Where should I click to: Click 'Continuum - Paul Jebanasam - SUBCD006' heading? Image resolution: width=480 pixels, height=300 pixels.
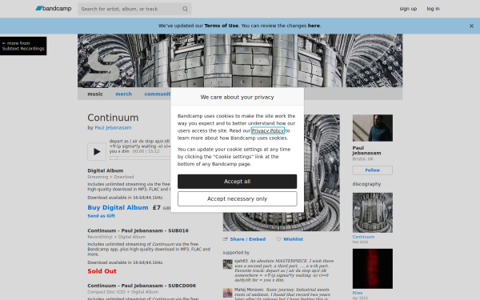[x=142, y=286]
